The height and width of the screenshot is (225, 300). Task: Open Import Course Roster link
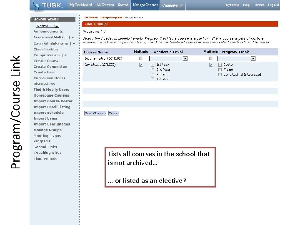(x=53, y=101)
